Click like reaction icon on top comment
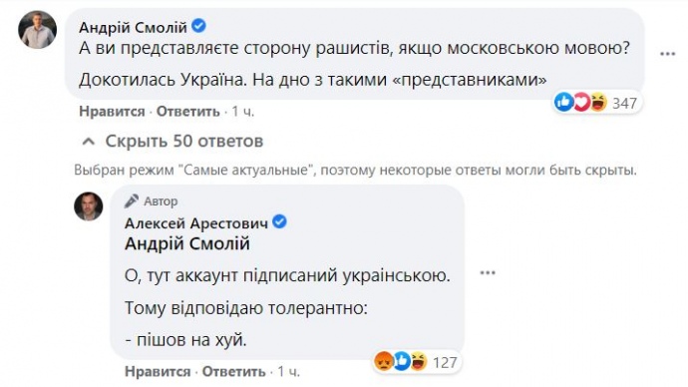This screenshot has width=688, height=387. [563, 102]
